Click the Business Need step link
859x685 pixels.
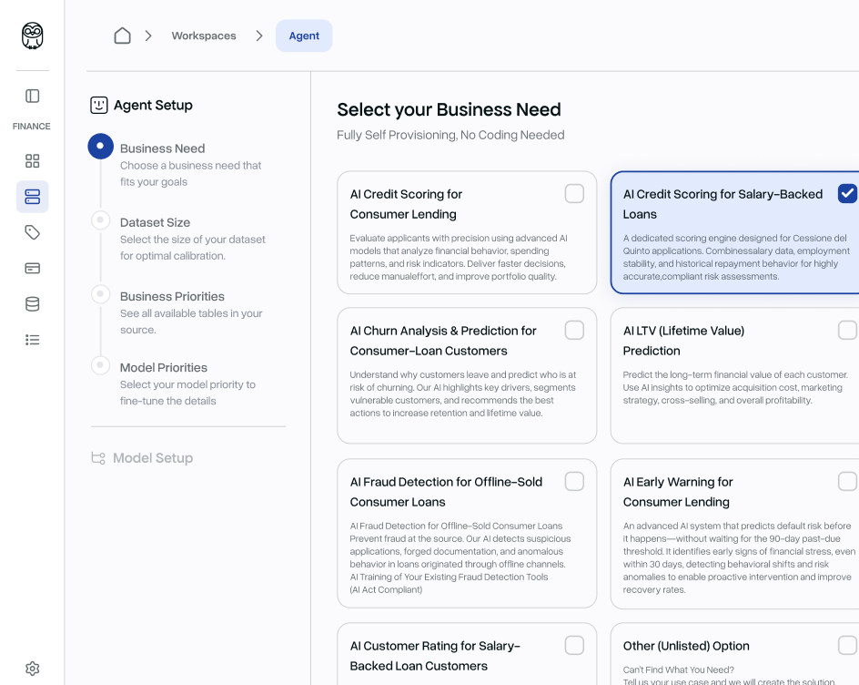click(162, 148)
